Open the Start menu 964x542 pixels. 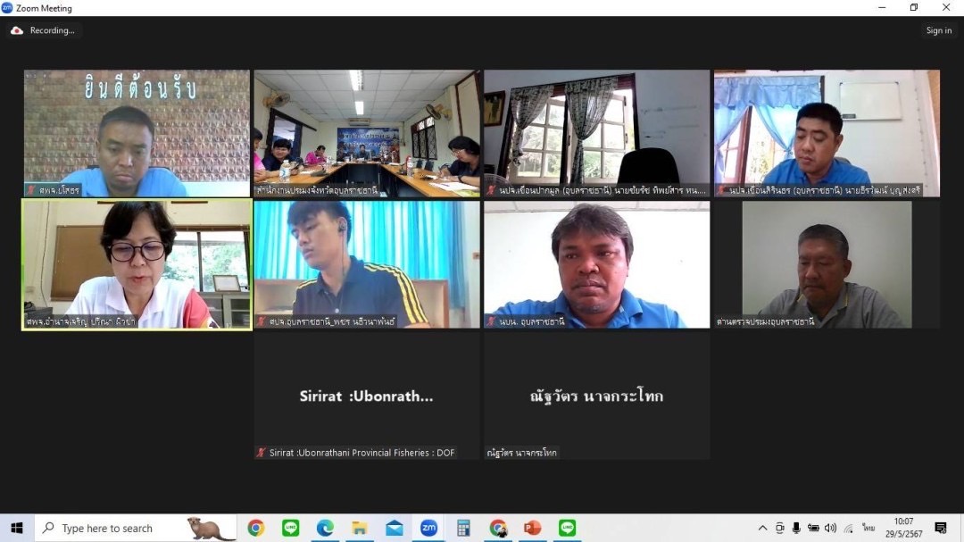(17, 528)
